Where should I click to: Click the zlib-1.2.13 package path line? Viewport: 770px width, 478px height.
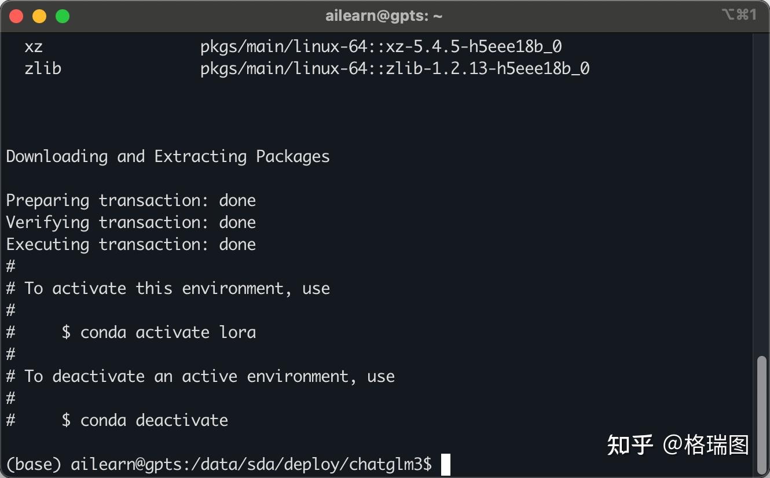point(395,69)
